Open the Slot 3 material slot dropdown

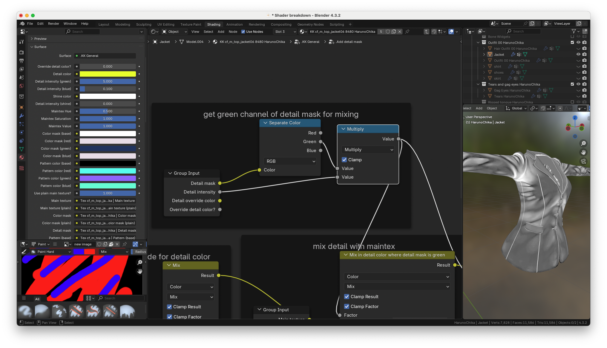click(x=285, y=32)
